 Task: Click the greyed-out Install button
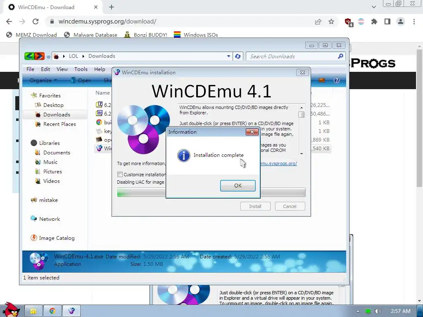click(x=255, y=206)
